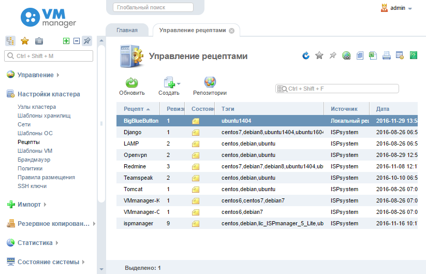Focus the sidebar menu search field
The image size is (426, 274).
(x=49, y=56)
